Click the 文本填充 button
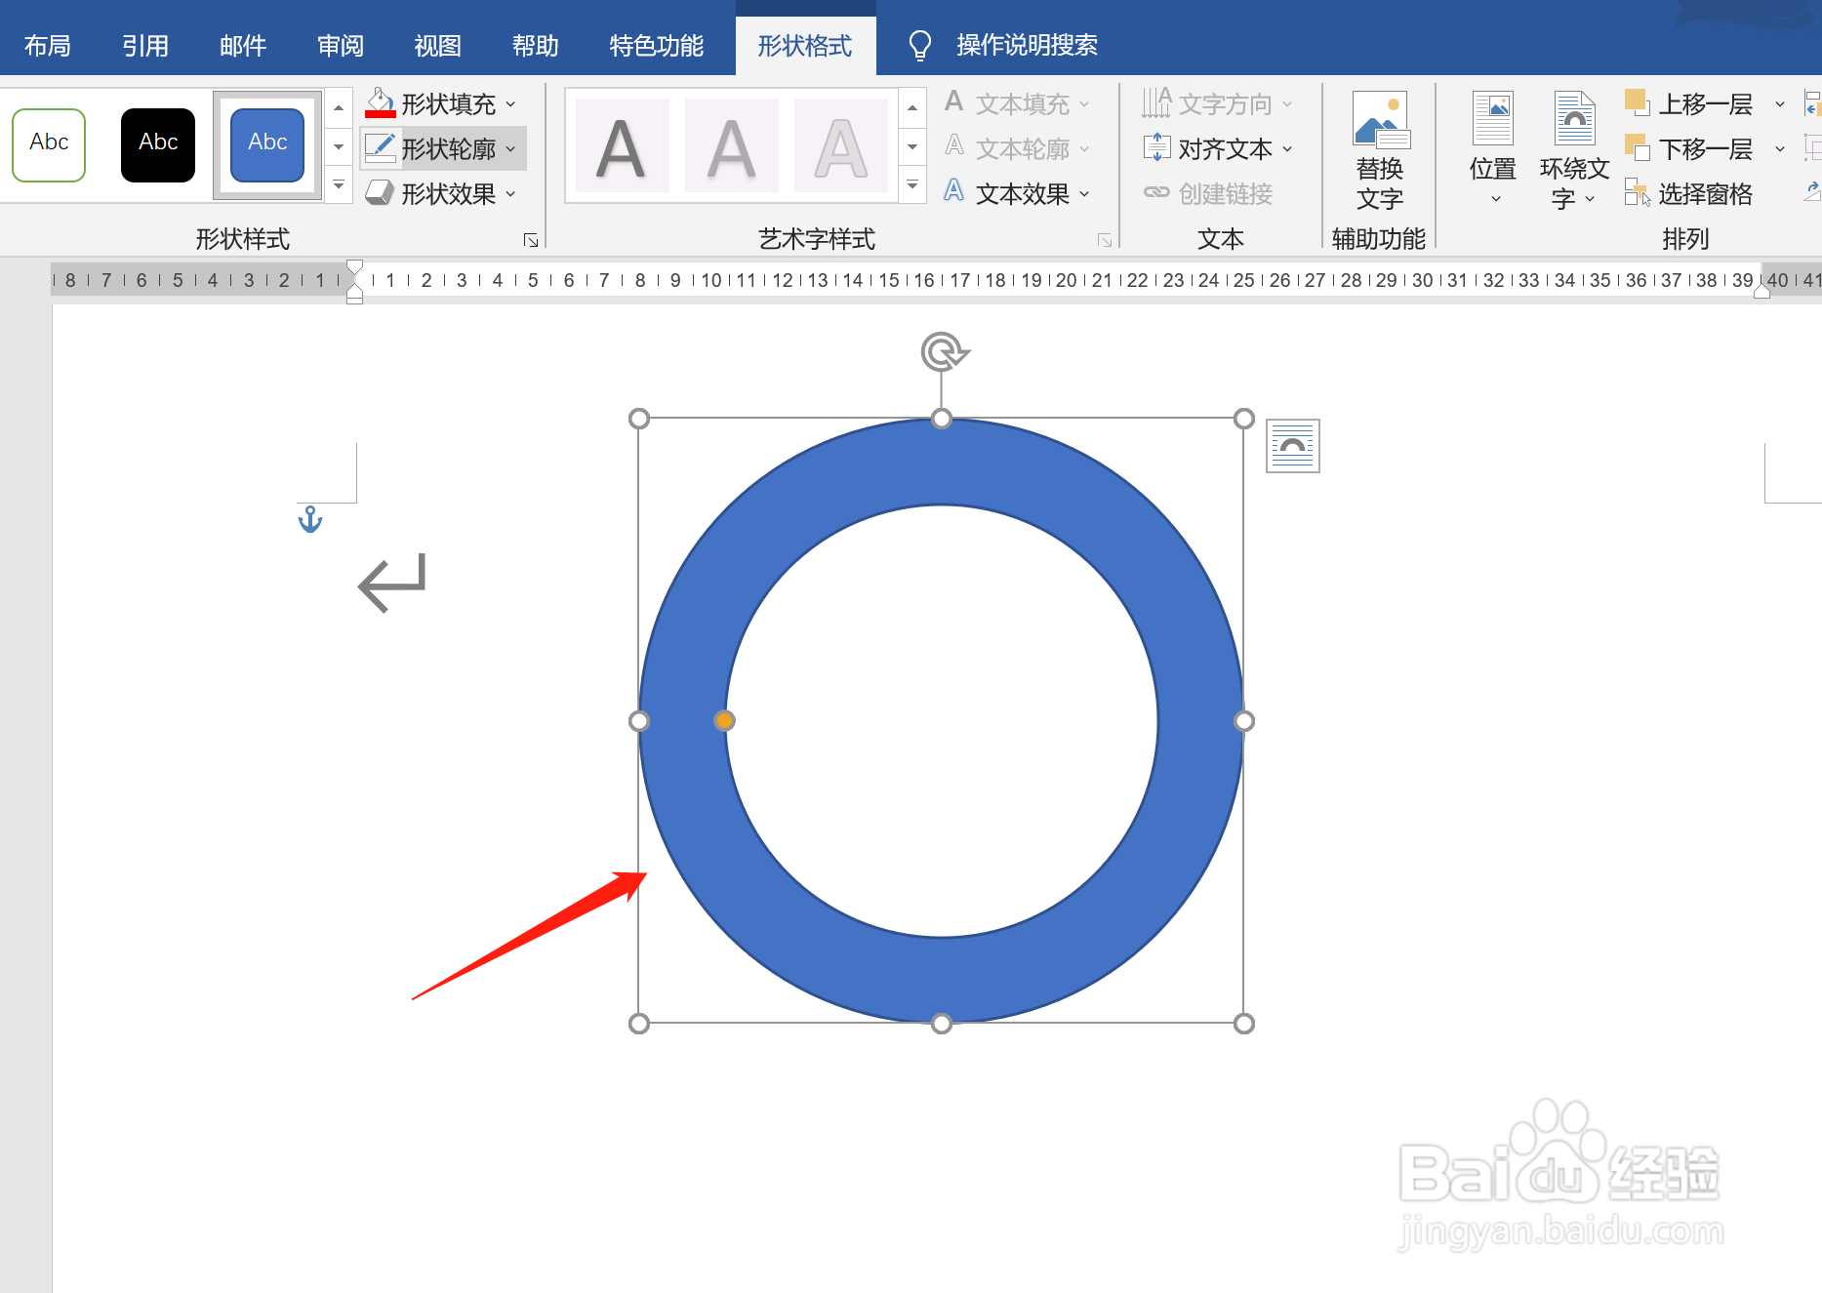 pos(1017,103)
